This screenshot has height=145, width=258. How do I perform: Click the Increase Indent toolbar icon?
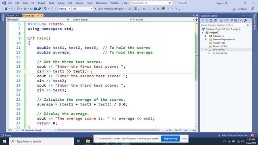click(x=158, y=9)
